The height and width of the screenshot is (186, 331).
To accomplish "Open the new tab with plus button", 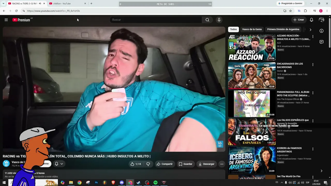I will (x=91, y=4).
